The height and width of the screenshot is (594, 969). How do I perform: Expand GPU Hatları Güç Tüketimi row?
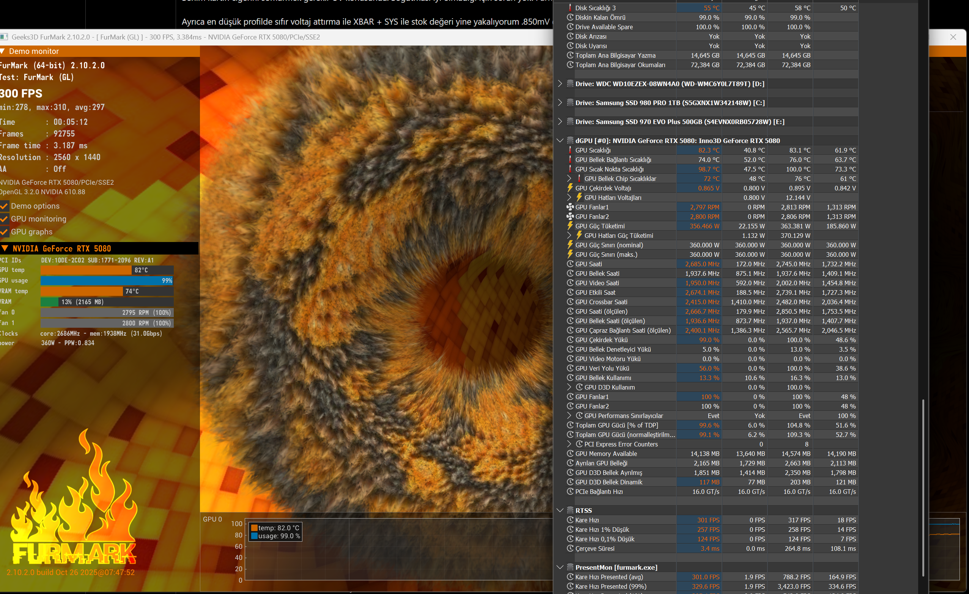point(569,236)
